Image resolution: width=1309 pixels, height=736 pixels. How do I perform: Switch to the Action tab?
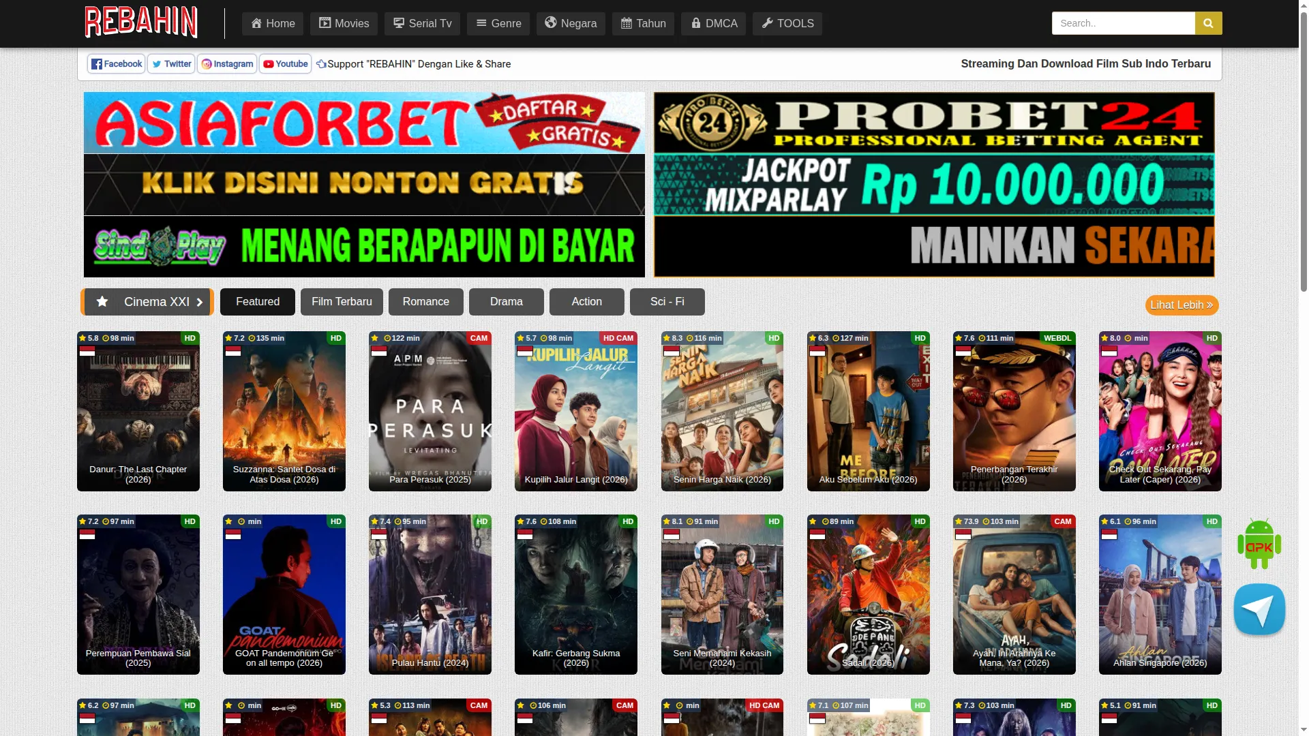coord(587,302)
